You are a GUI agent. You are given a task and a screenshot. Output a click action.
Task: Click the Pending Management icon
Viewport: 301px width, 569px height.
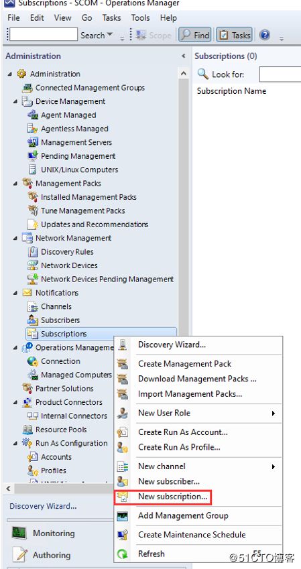click(33, 156)
